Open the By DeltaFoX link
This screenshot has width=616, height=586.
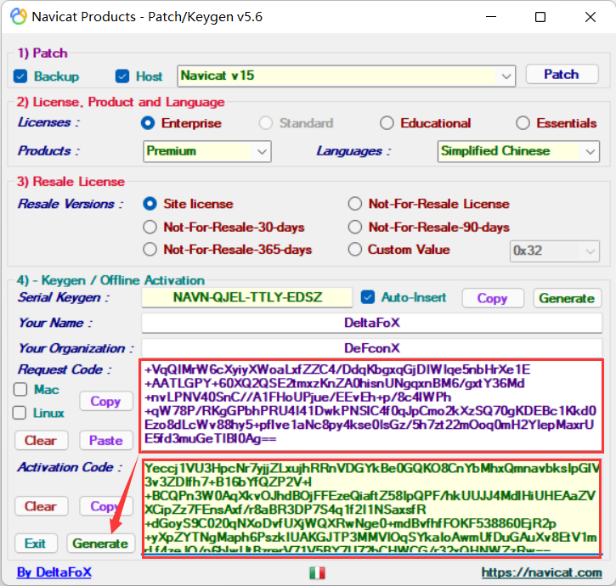click(54, 572)
